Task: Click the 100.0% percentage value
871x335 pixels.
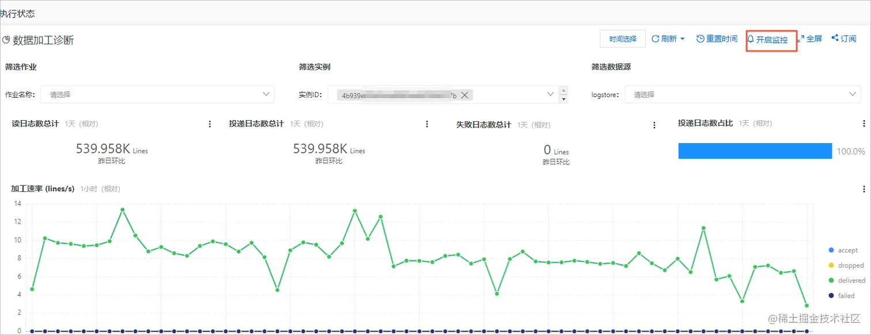Action: pyautogui.click(x=851, y=152)
